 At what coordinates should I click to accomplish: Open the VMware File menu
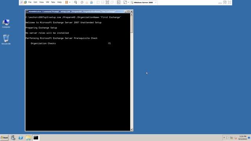tap(30, 2)
